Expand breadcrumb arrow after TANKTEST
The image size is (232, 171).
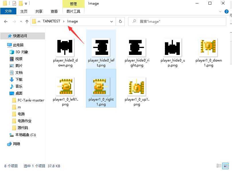click(64, 22)
